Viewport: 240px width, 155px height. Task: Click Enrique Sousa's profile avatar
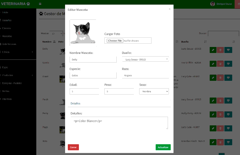tap(213, 4)
